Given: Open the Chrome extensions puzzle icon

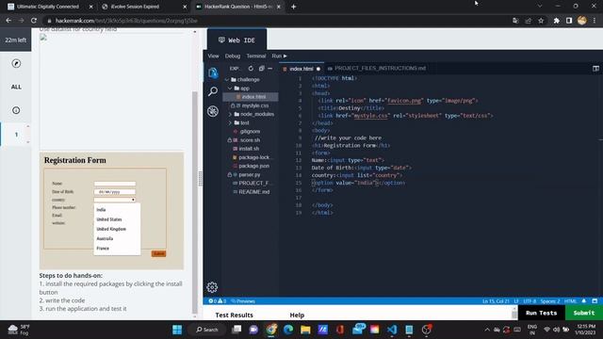Looking at the screenshot, I should [x=556, y=21].
